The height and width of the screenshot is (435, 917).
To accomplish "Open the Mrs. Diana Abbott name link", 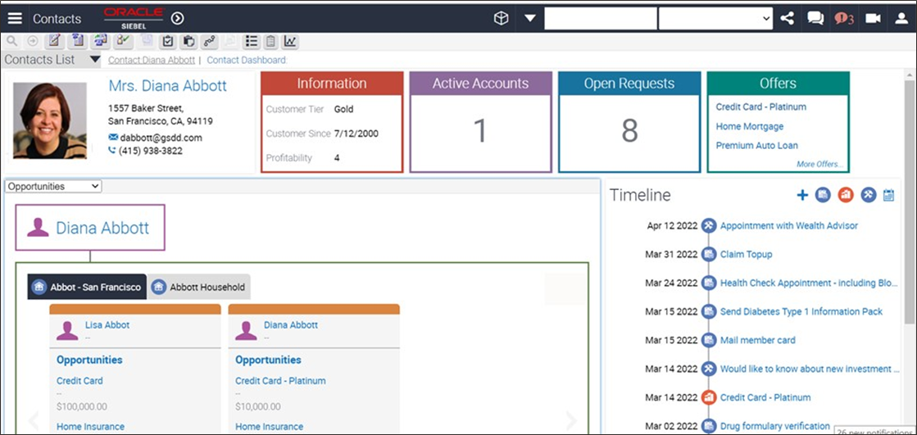I will (168, 86).
